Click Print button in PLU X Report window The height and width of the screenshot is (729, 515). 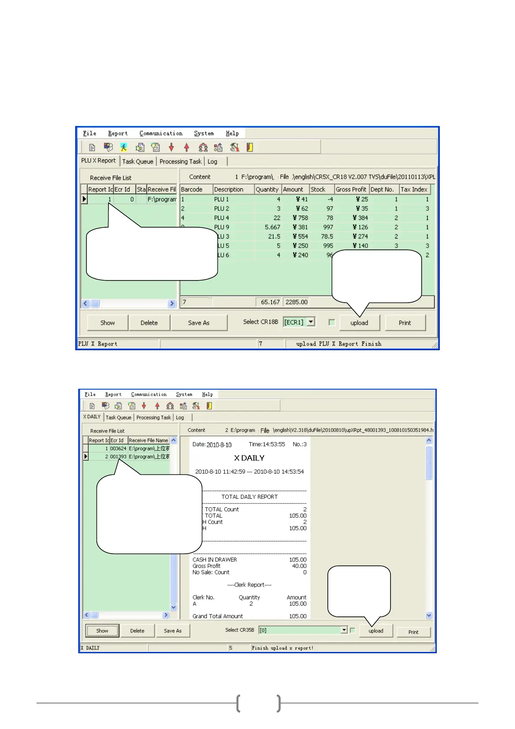[405, 323]
